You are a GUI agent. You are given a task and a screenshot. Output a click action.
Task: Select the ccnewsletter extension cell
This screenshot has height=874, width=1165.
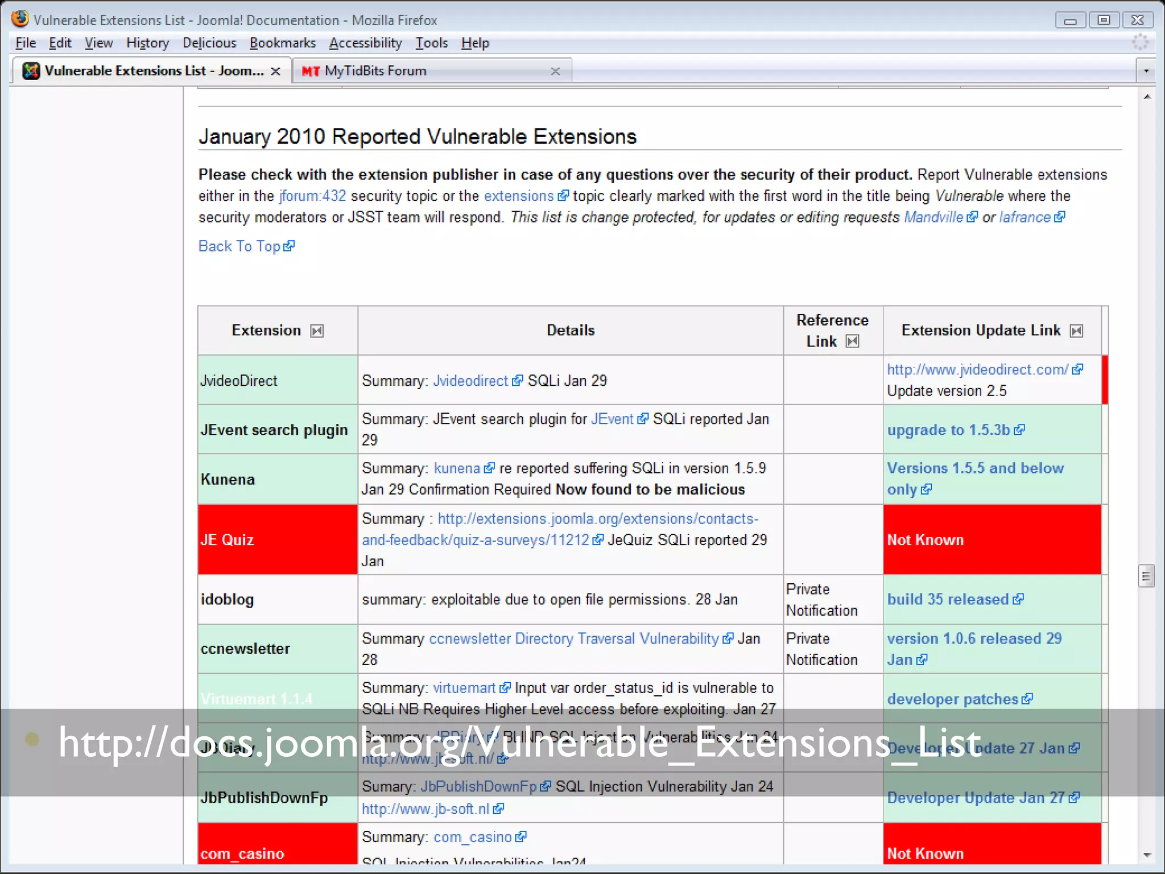point(278,649)
